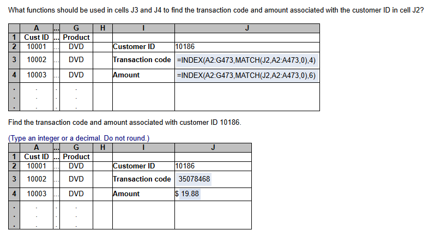Click the 10186 value in the bottom table
The height and width of the screenshot is (248, 441).
pyautogui.click(x=186, y=166)
